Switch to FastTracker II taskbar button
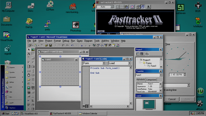The height and width of the screenshot is (116, 206). (x=63, y=114)
